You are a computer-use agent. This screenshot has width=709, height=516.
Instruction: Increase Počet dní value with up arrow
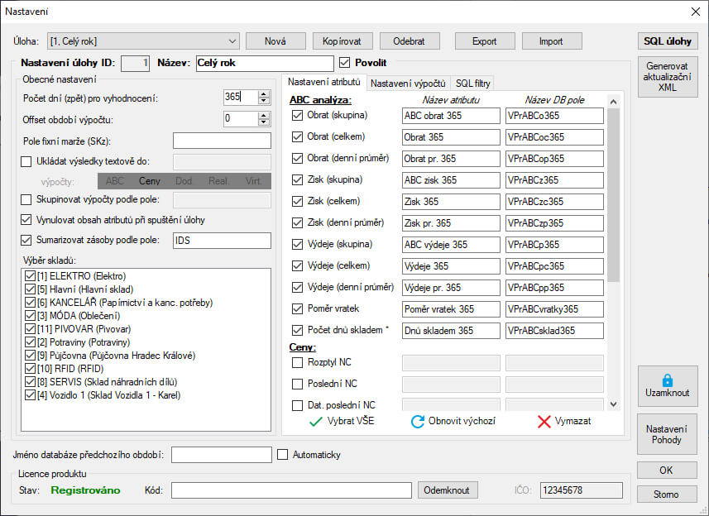pyautogui.click(x=264, y=93)
